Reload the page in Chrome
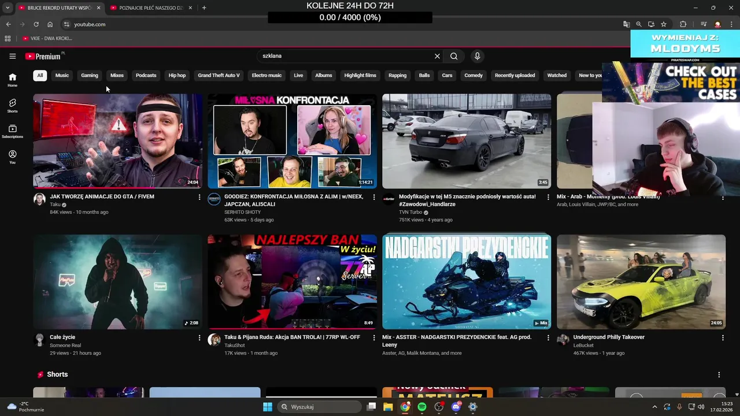740x416 pixels. [36, 24]
